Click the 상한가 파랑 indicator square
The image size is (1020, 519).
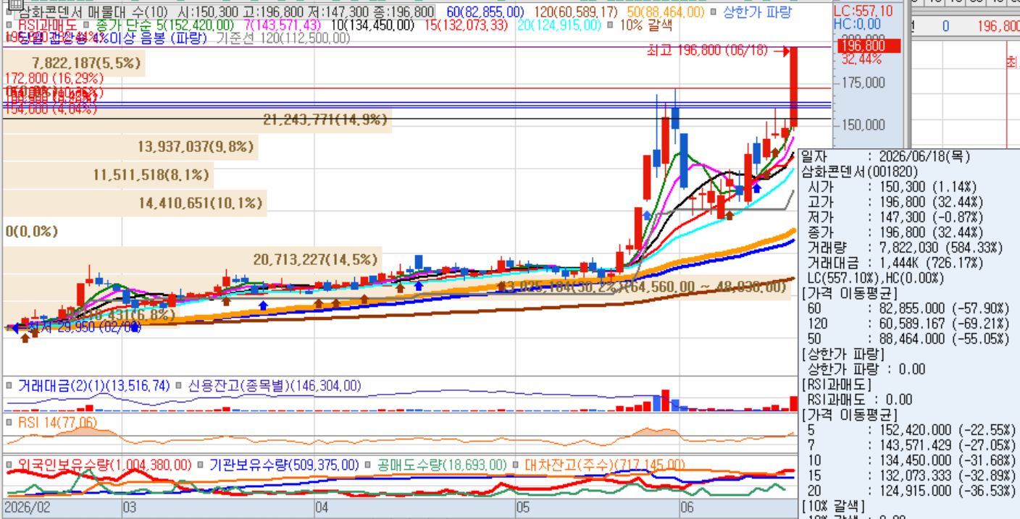(714, 12)
